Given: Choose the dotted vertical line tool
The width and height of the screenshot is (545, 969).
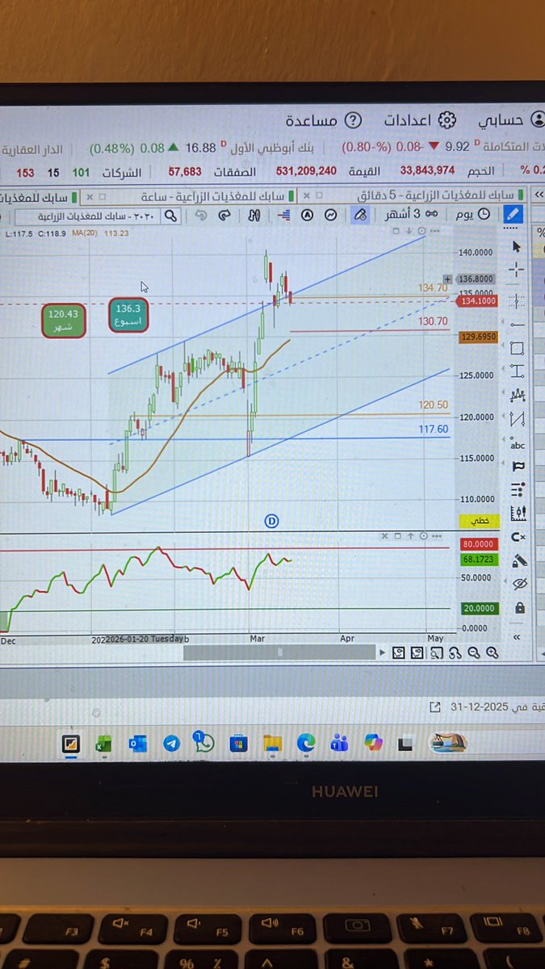Looking at the screenshot, I should [x=518, y=300].
